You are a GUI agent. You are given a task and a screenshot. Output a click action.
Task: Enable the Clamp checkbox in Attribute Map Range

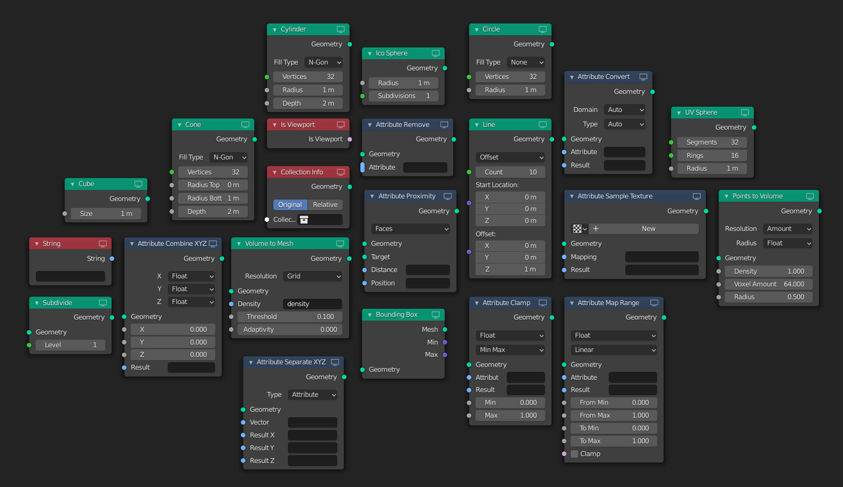(x=574, y=454)
